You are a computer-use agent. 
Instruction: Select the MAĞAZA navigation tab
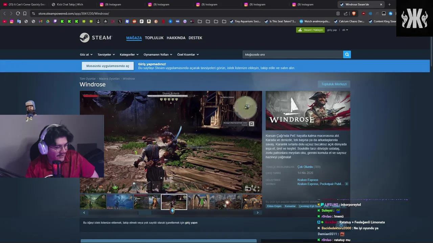[x=134, y=38]
